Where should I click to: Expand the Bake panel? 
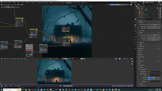(x=139, y=63)
